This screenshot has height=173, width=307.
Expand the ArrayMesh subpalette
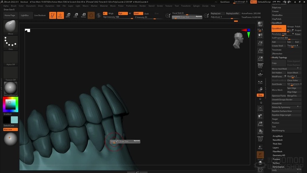(278, 136)
